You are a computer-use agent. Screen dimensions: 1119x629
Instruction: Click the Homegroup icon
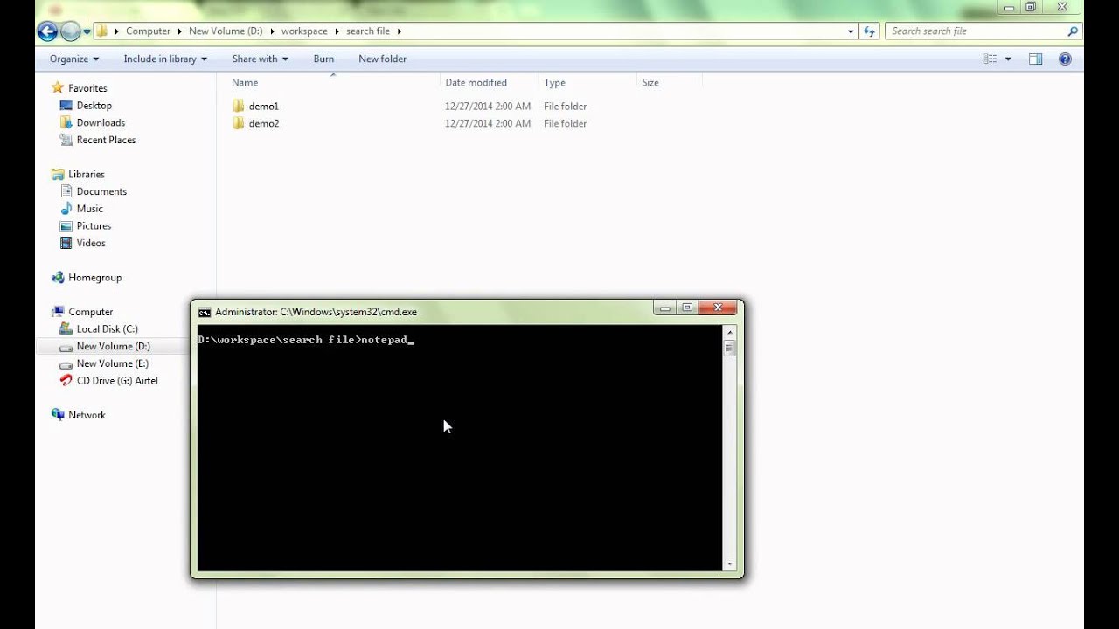58,277
